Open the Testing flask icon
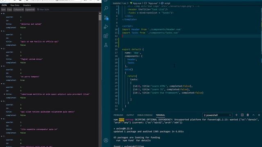 (106, 45)
